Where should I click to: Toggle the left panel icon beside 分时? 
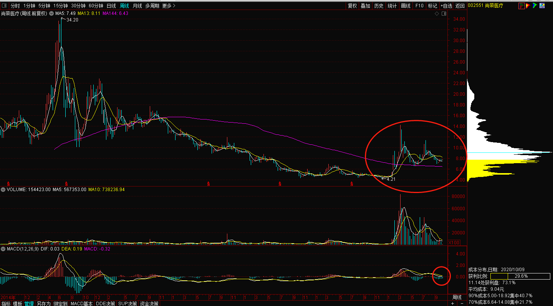4,6
